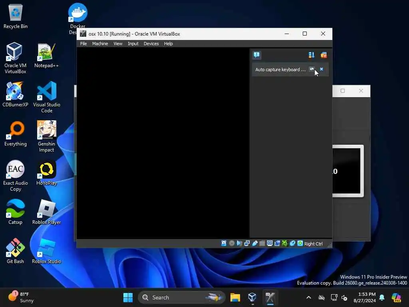Viewport: 409px width, 307px height.
Task: Click the network display tray icon
Action: coord(334,297)
